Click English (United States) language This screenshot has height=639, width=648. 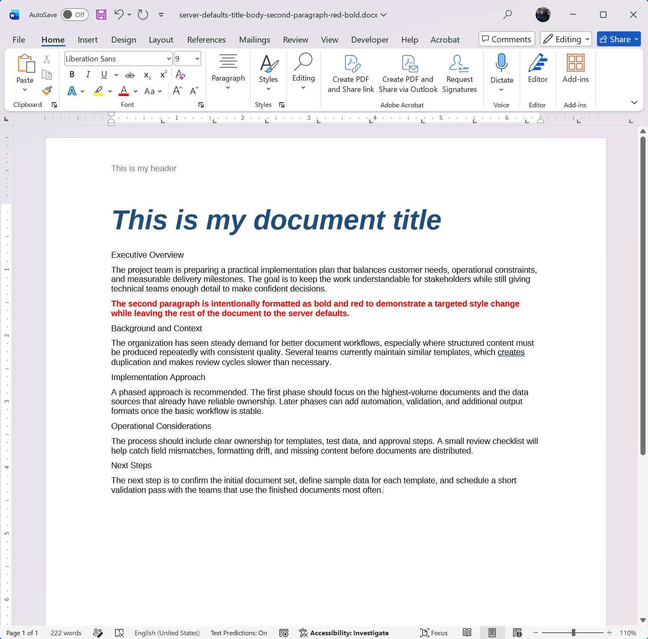pyautogui.click(x=167, y=633)
